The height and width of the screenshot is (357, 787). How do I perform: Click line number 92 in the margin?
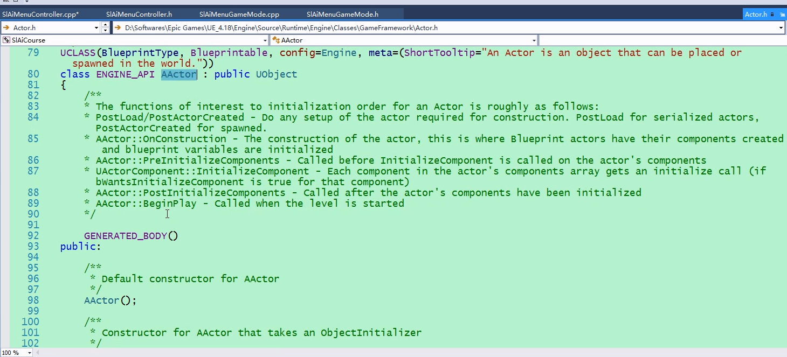(x=33, y=236)
